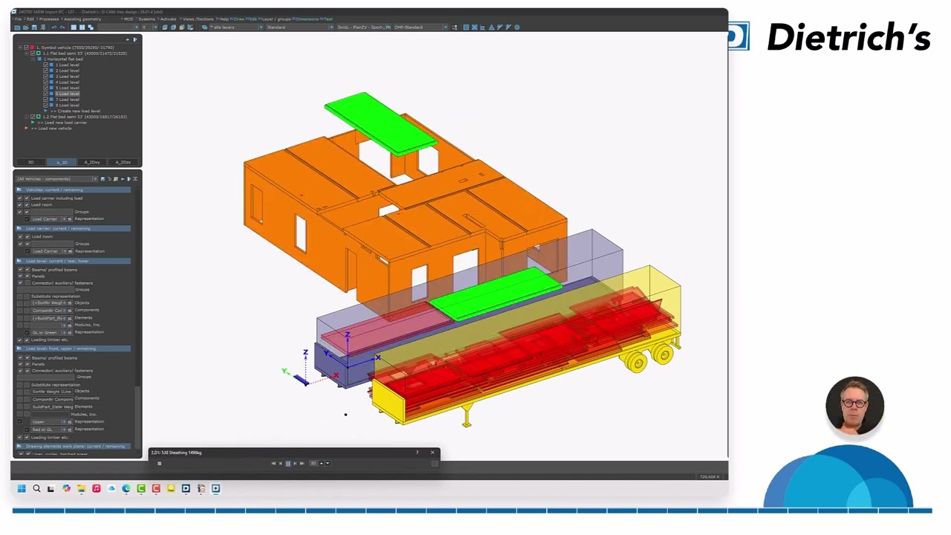Switch to the 3D view tab
Screen dimensions: 951x535
tap(31, 162)
